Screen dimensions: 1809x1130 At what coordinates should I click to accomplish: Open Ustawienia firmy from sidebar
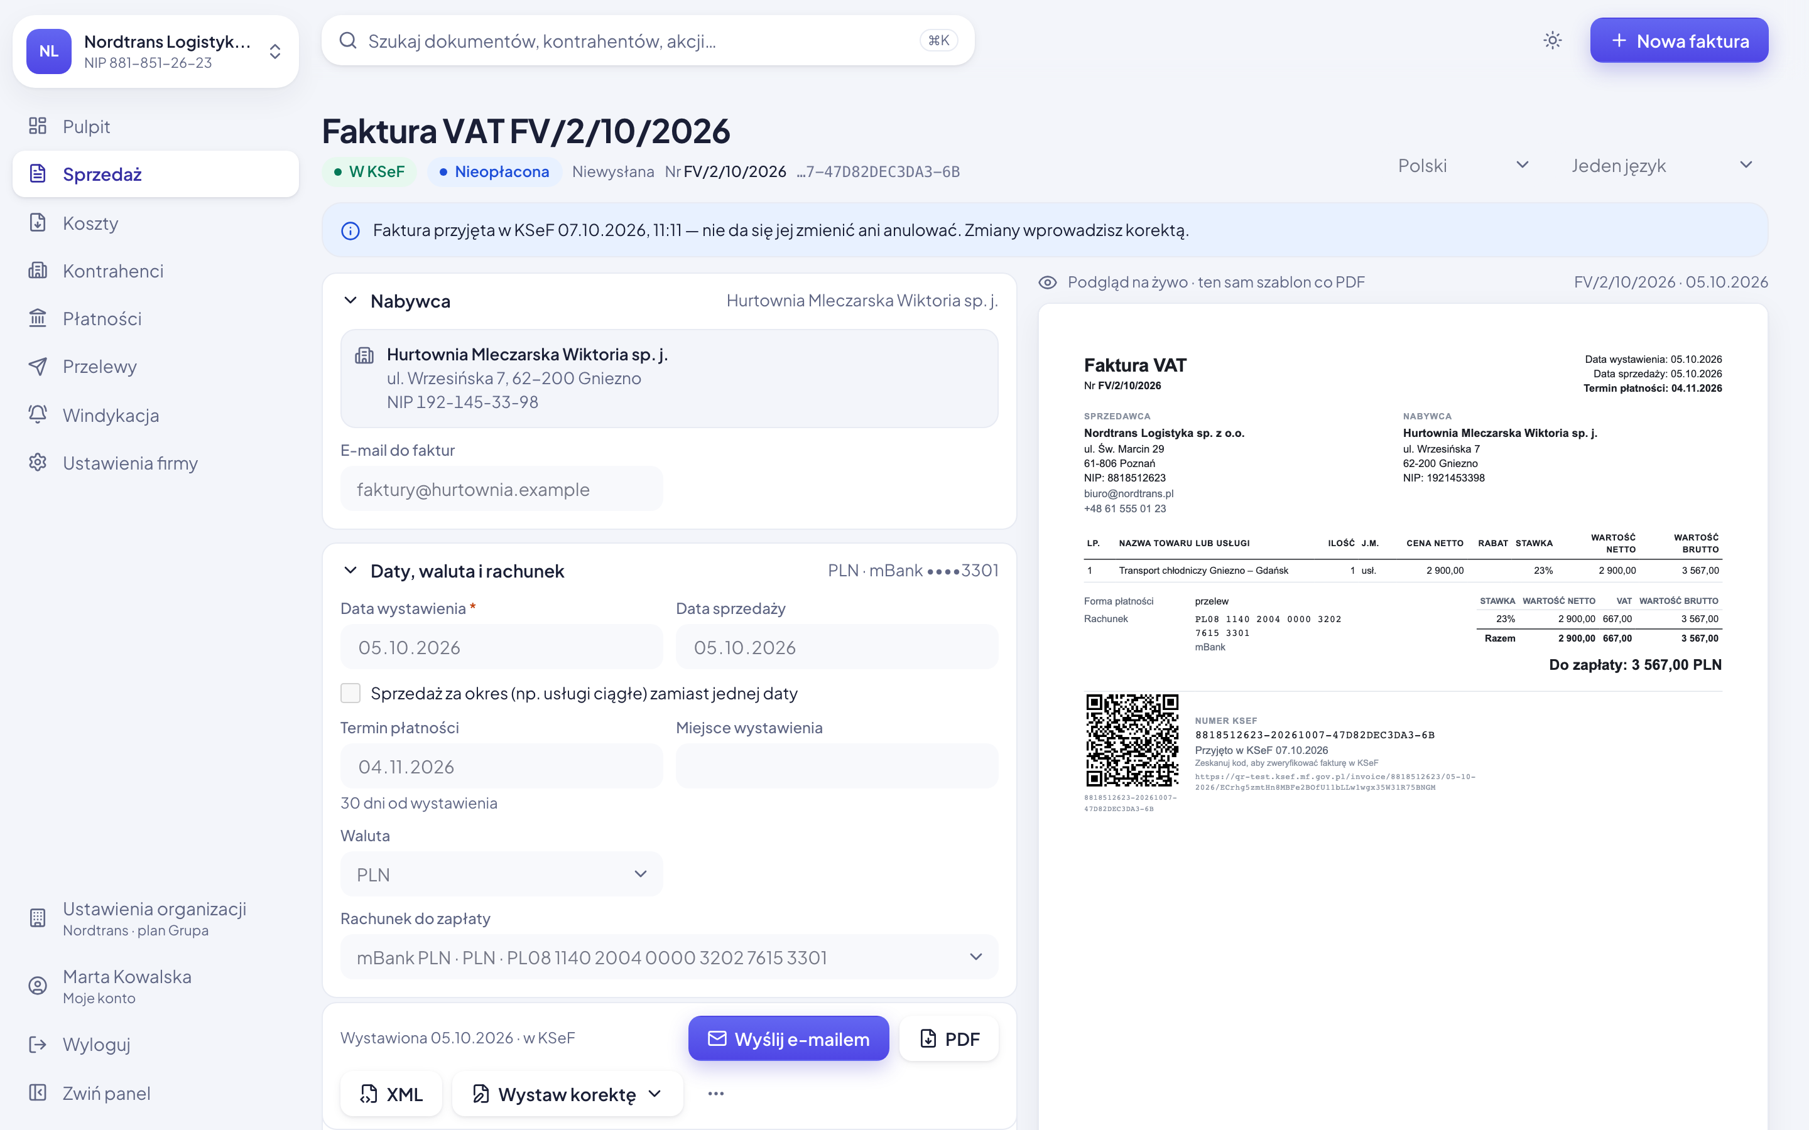click(x=156, y=463)
